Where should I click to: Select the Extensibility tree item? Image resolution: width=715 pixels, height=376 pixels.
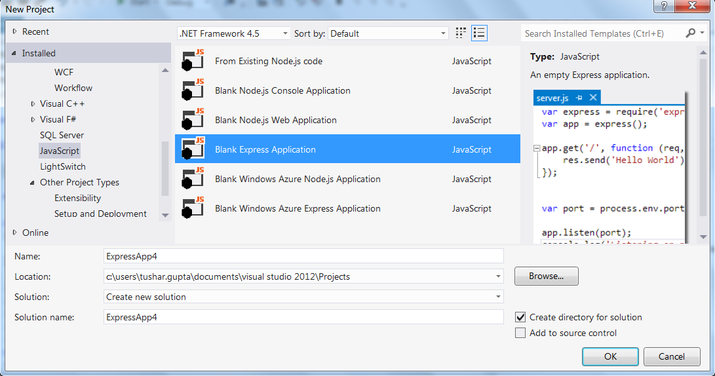[x=77, y=198]
